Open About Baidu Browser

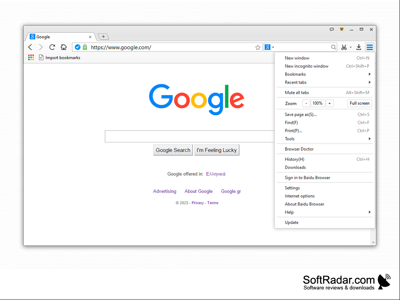pyautogui.click(x=325, y=204)
